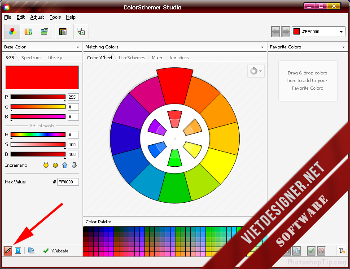Open the color wheel view toolbar button

click(12, 31)
